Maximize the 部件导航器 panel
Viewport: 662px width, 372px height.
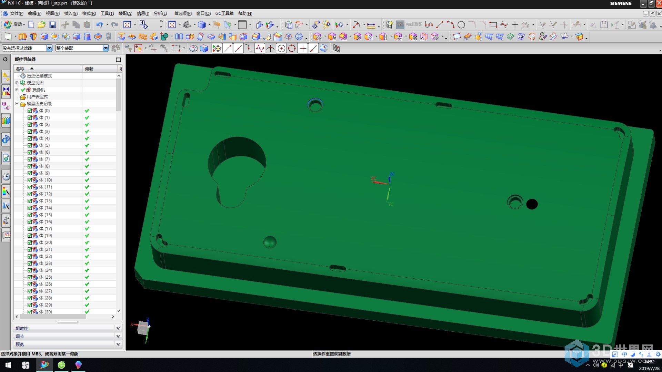tap(118, 60)
